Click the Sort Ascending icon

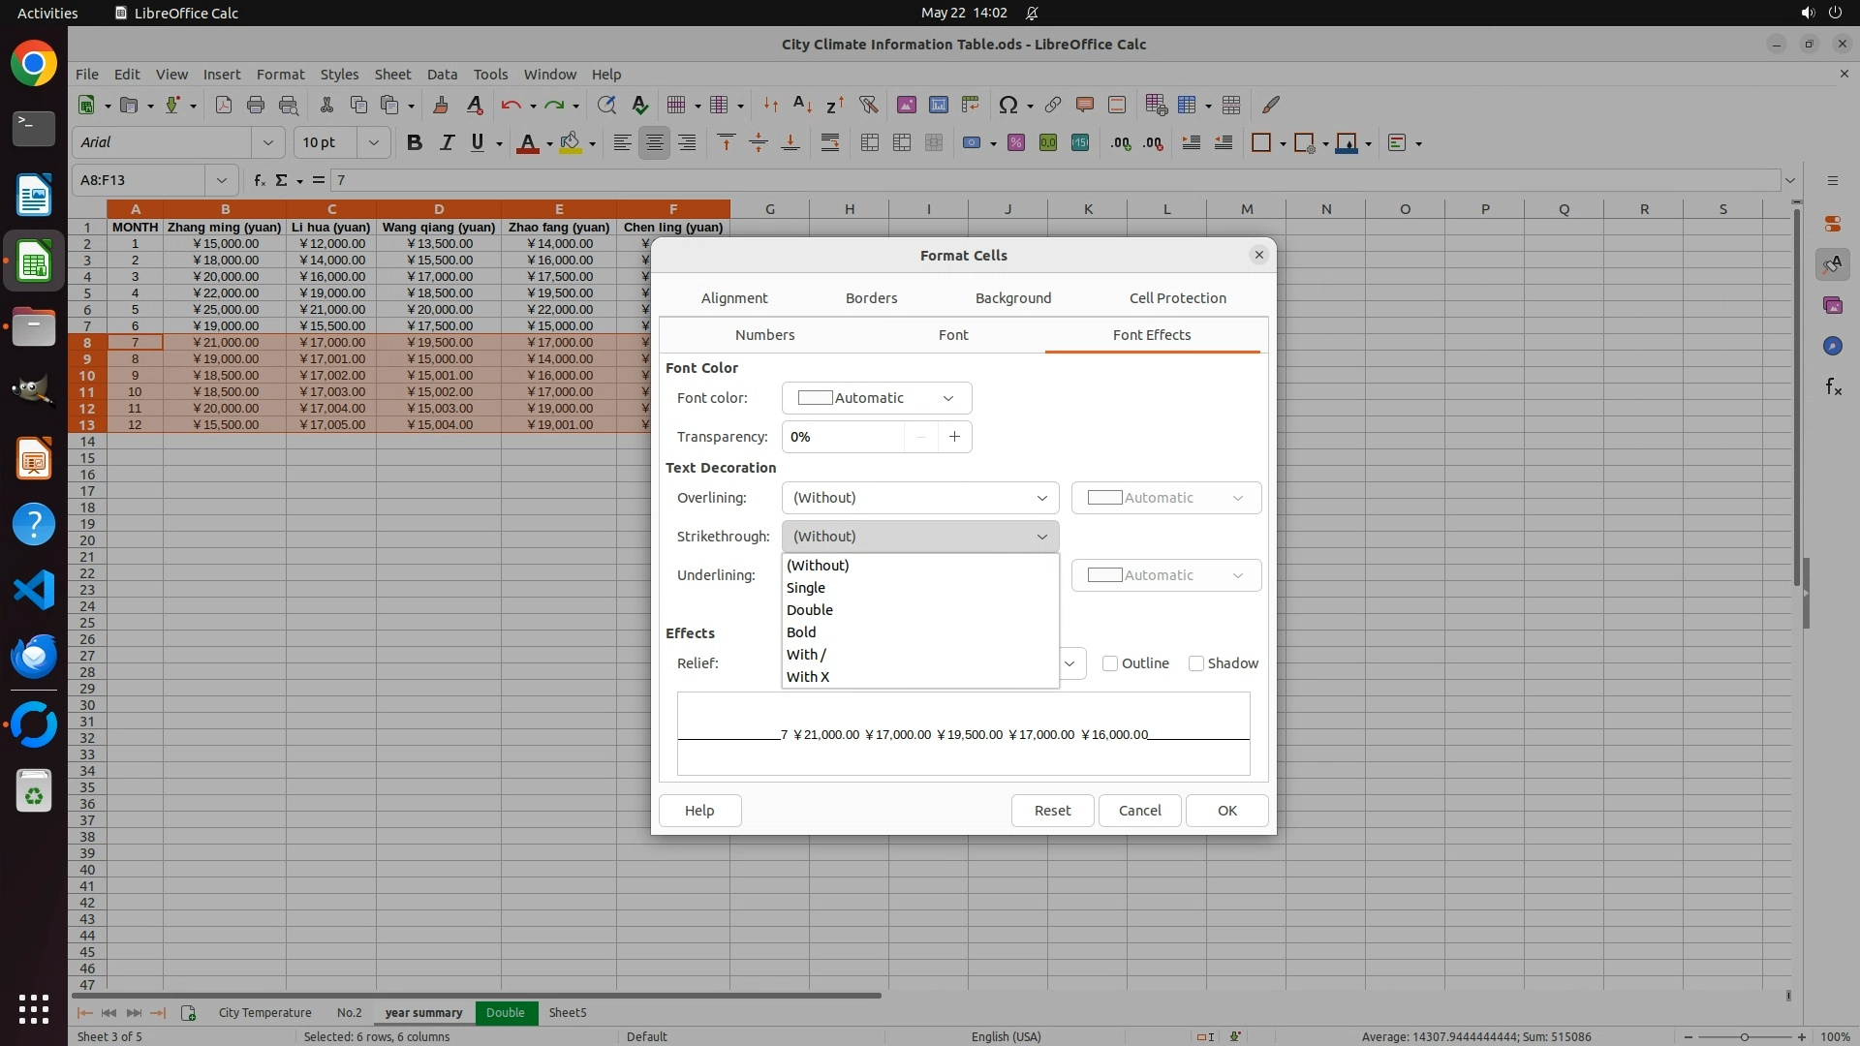[802, 105]
